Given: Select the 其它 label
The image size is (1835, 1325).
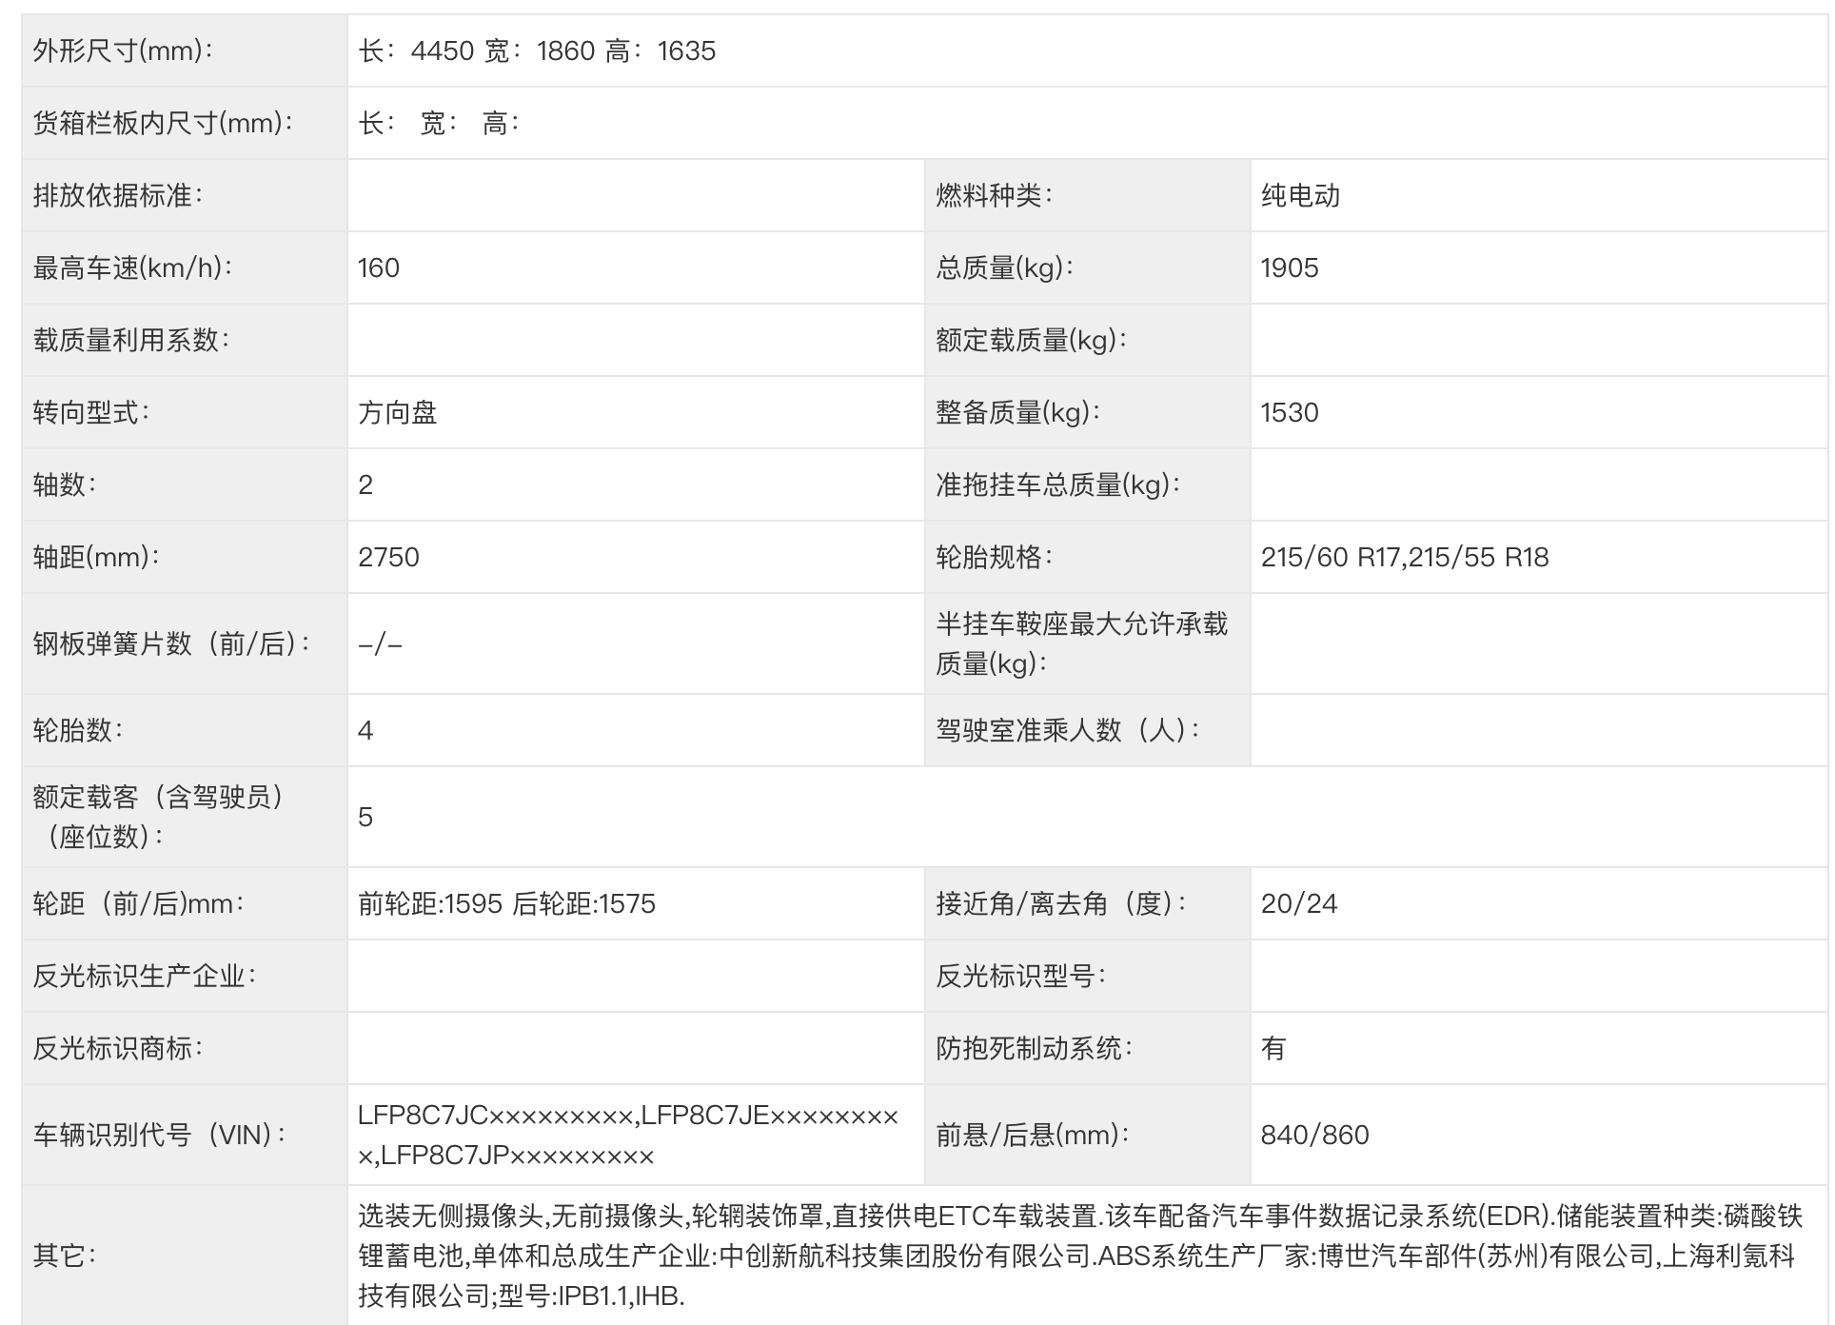Looking at the screenshot, I should [x=65, y=1256].
